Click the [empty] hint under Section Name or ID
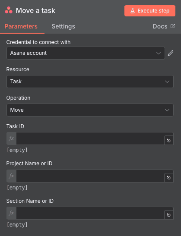The height and width of the screenshot is (236, 181). [x=17, y=225]
